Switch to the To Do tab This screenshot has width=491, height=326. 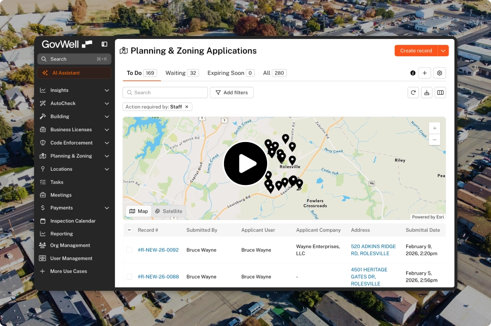142,73
